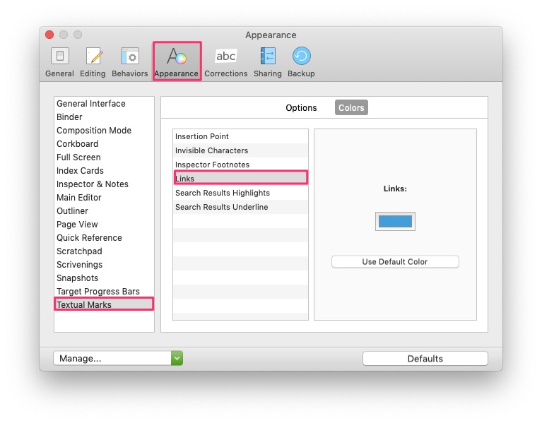Select the Appearance toolbar icon
Viewport: 542px width, 423px height.
(x=177, y=56)
